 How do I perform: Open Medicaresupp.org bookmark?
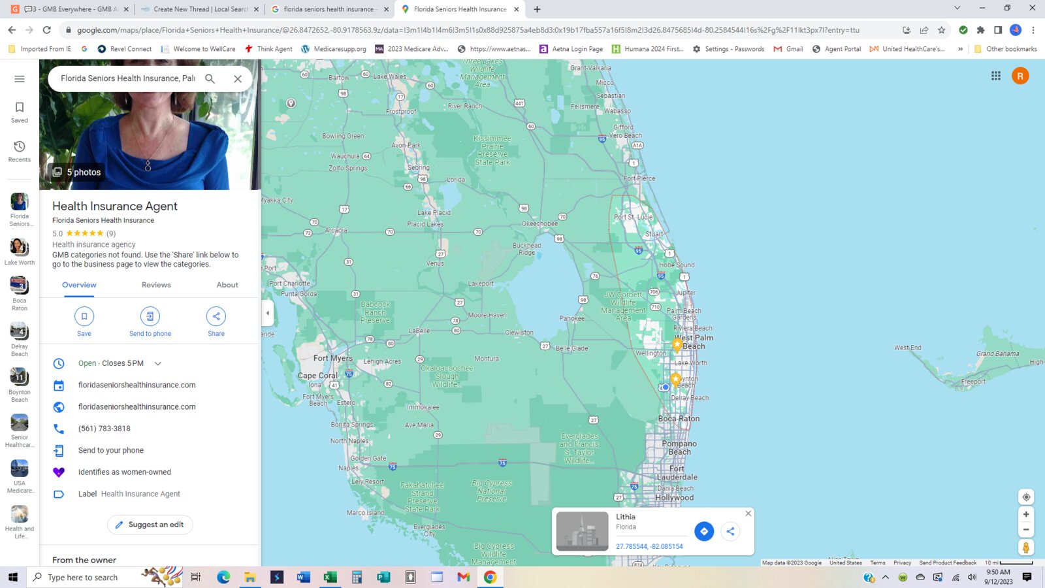pyautogui.click(x=333, y=49)
